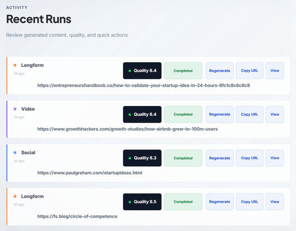Click the blue dot beside Social
The width and height of the screenshot is (296, 231).
click(x=15, y=152)
